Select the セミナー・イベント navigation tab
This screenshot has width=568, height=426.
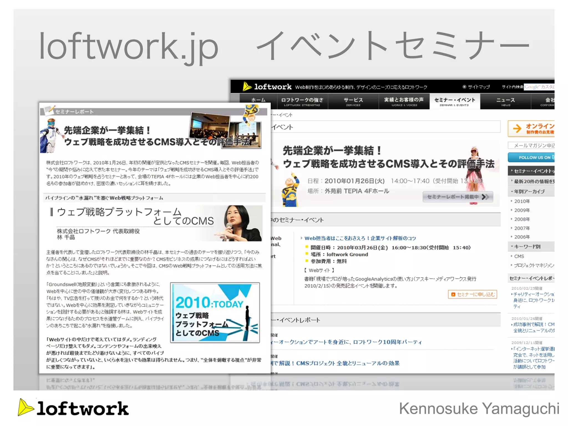(455, 101)
